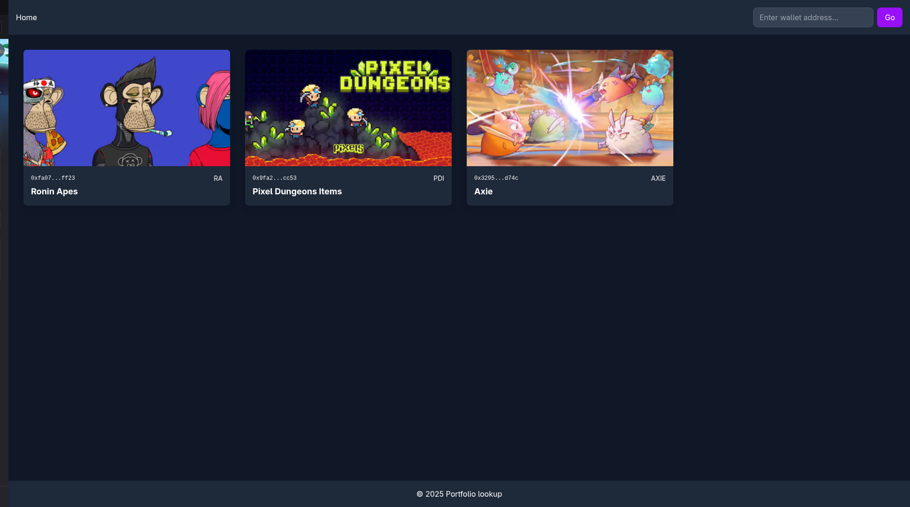Click the Ronin Apes collection title
This screenshot has width=910, height=507.
54,192
